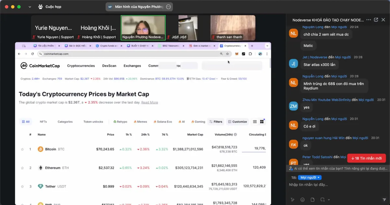
Task: Click the chat message 'Star atlas x300 lần'
Action: pyautogui.click(x=319, y=65)
